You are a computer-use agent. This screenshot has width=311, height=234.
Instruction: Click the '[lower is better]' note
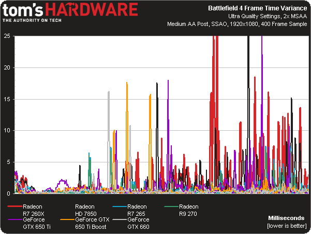pyautogui.click(x=287, y=226)
